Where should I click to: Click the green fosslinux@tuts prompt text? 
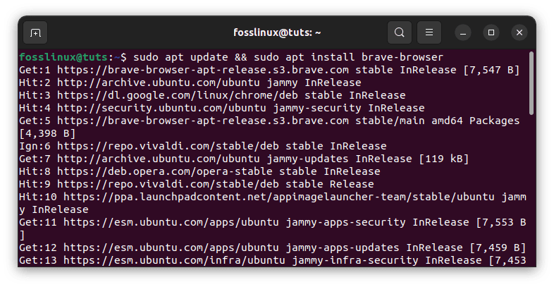[x=67, y=56]
